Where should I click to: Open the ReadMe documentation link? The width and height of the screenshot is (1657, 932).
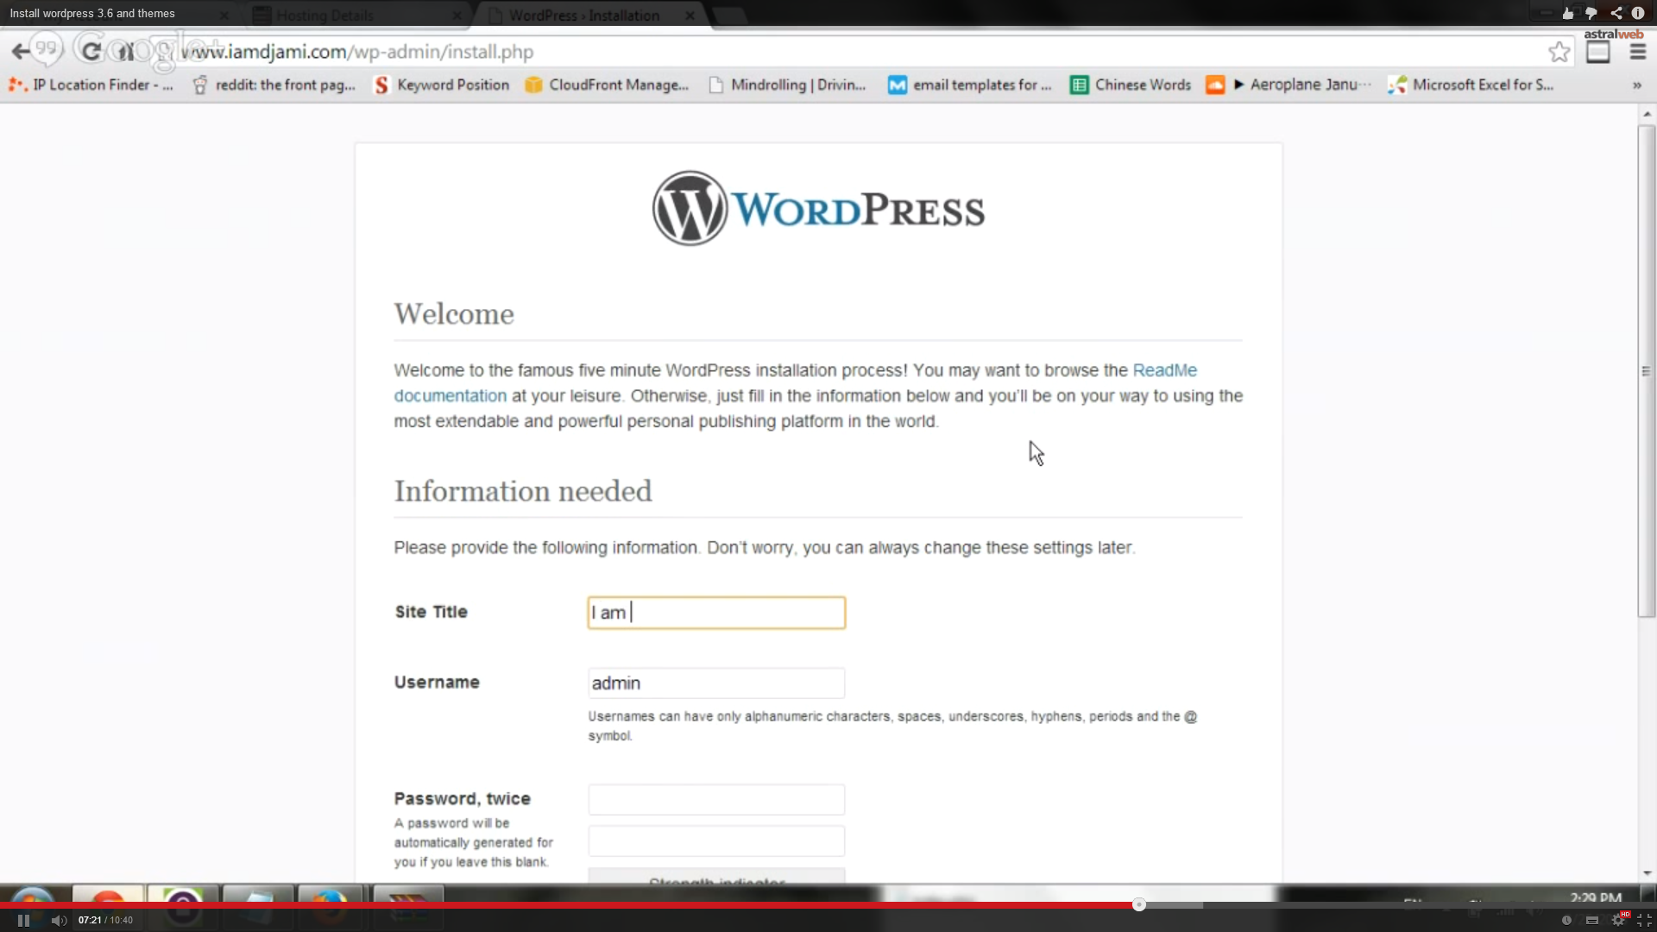[1164, 370]
